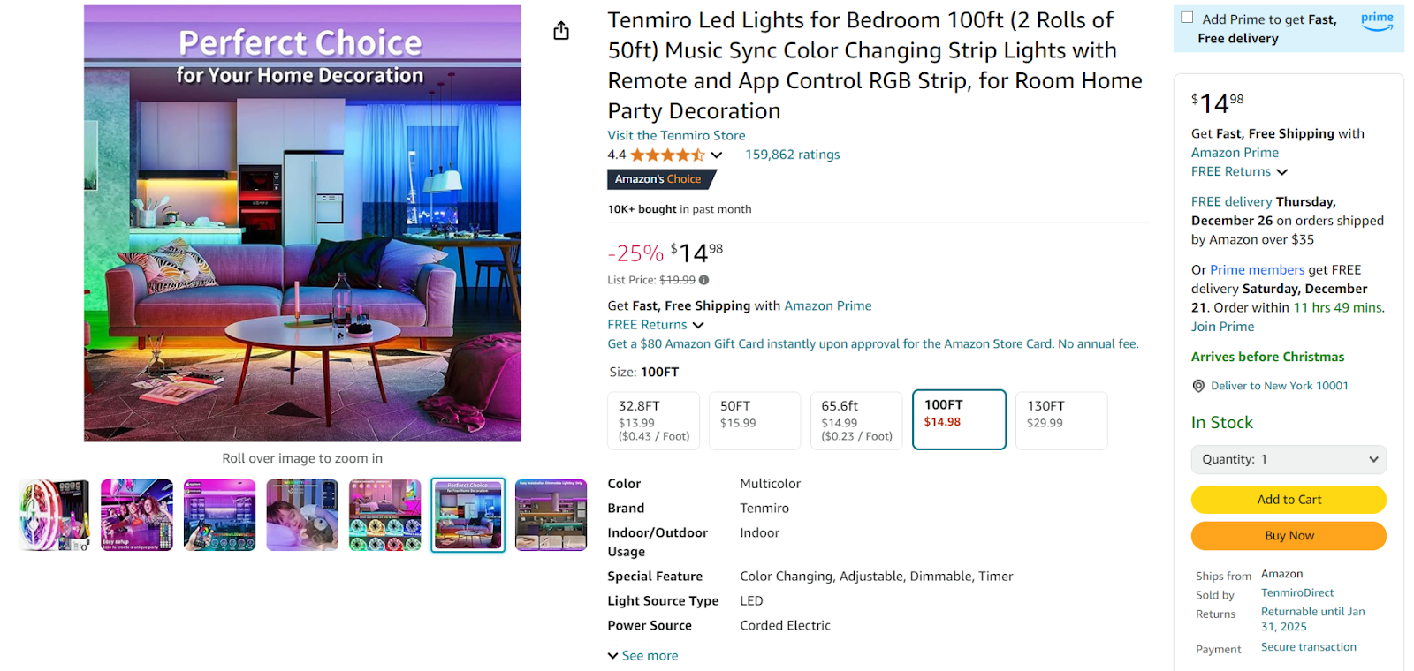Click the Prime logo in top banner

click(1377, 18)
